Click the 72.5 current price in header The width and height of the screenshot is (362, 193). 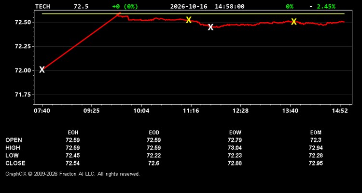[x=81, y=6]
